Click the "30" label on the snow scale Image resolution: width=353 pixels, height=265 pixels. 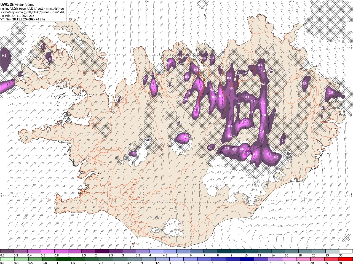tap(341, 255)
